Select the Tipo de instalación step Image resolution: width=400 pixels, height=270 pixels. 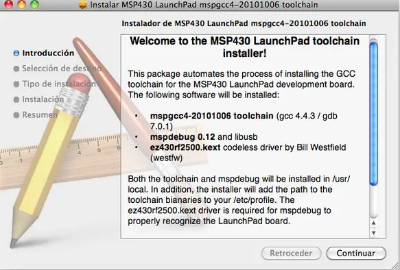[x=55, y=84]
